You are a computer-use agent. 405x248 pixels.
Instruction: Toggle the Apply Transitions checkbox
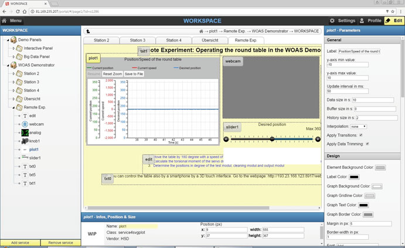pos(360,135)
